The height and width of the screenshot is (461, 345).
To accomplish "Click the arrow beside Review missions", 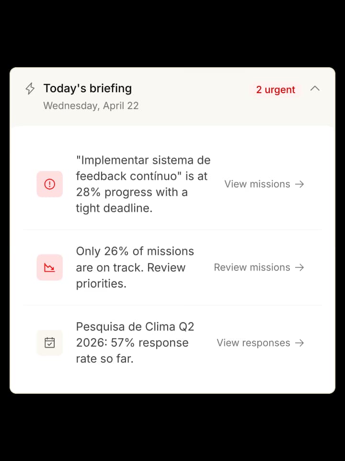I will (300, 267).
